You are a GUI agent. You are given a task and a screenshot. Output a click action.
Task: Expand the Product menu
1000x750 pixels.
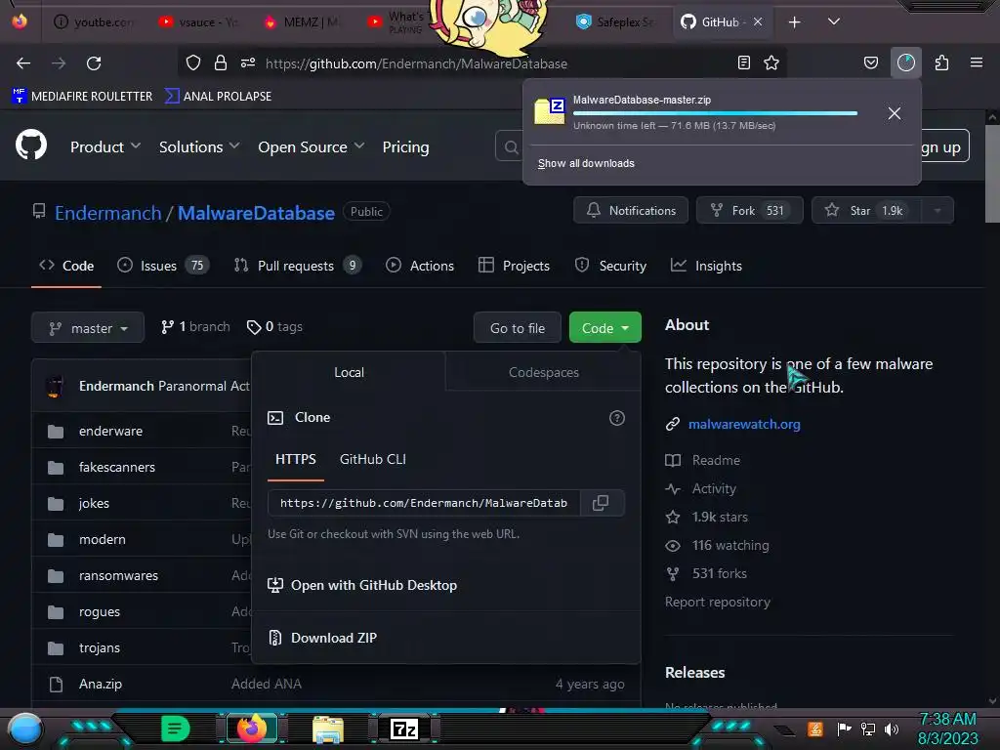pyautogui.click(x=105, y=146)
